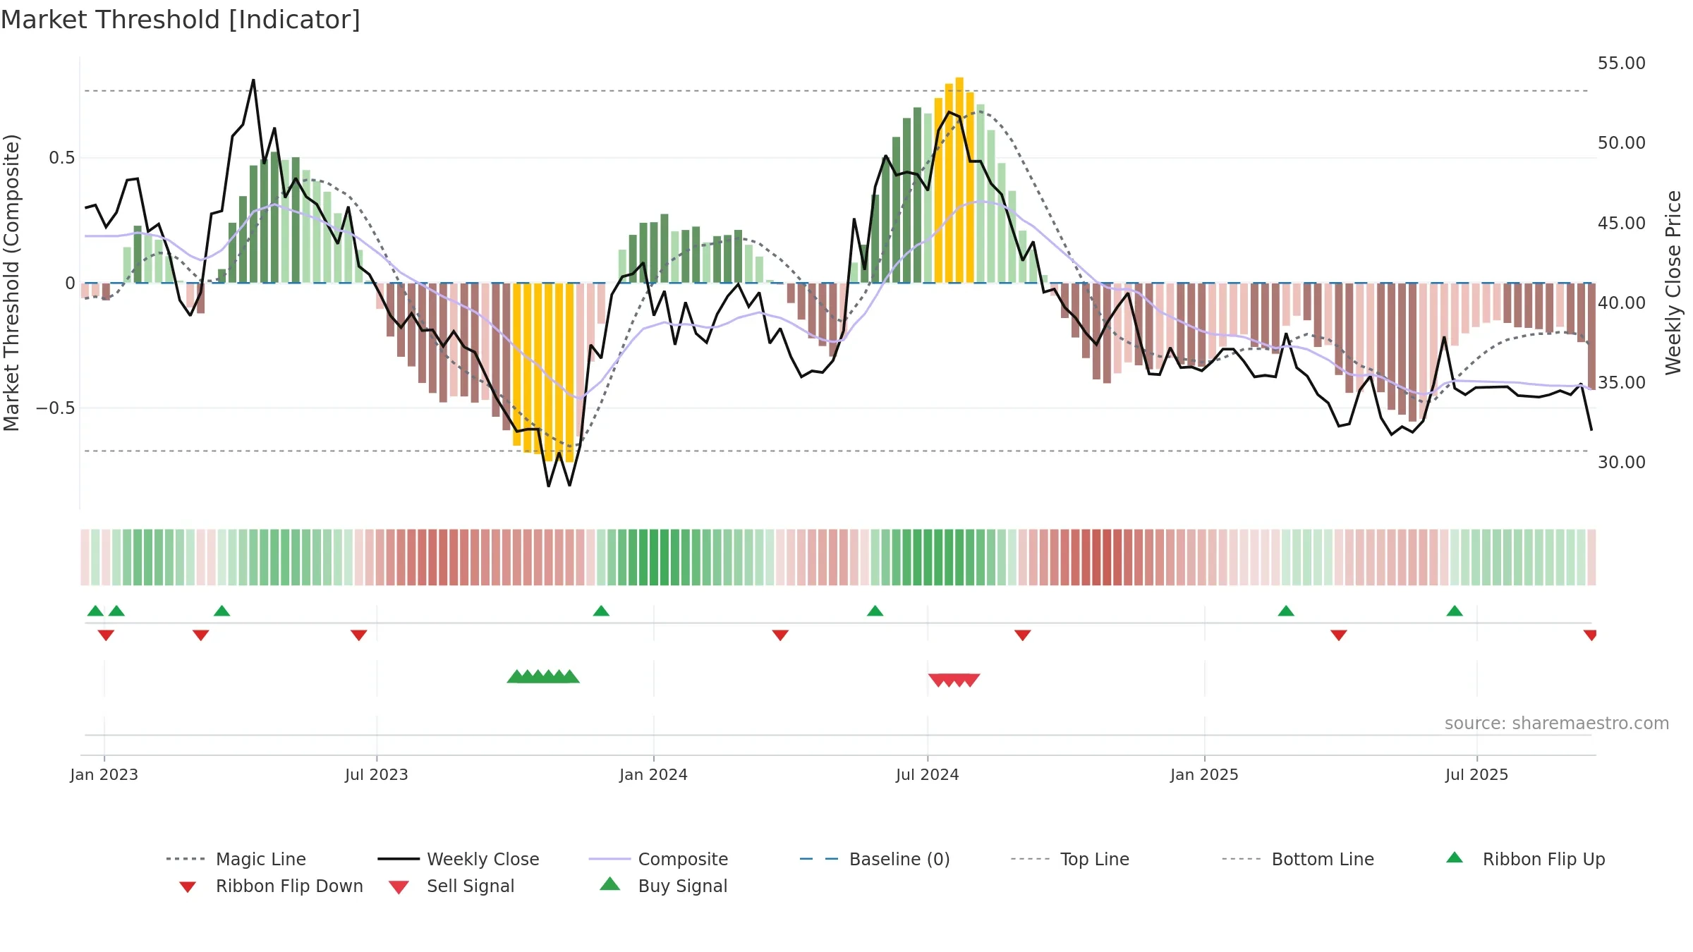Click the 0.5 composite axis tick
1693x952 pixels.
pyautogui.click(x=62, y=158)
